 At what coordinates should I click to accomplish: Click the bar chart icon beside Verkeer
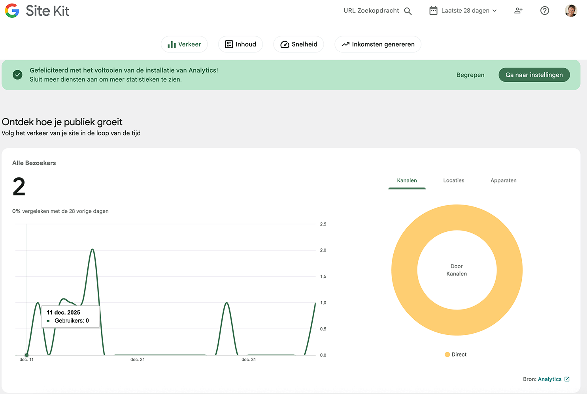point(172,44)
